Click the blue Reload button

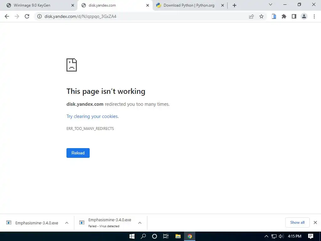pyautogui.click(x=78, y=153)
